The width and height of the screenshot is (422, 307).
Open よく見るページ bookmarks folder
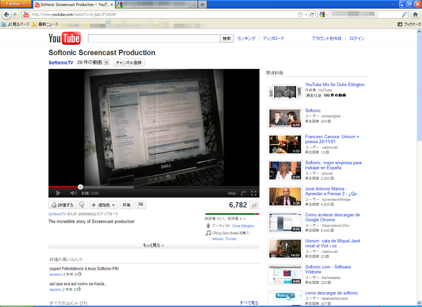click(15, 24)
